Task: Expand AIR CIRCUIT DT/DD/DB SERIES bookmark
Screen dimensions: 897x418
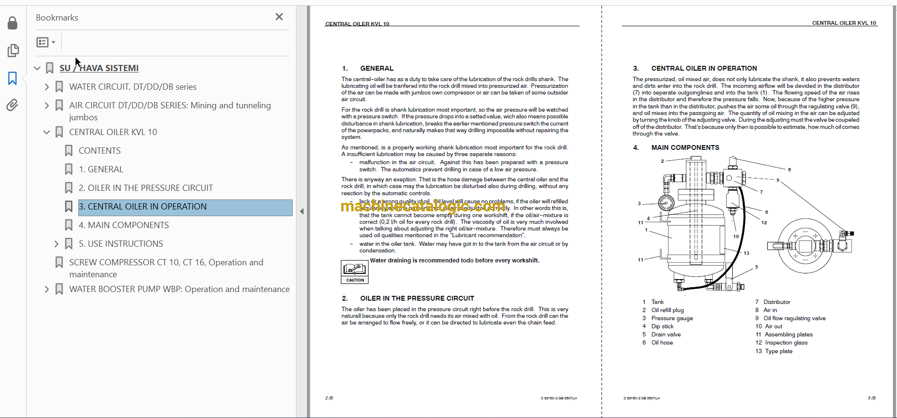Action: tap(47, 105)
